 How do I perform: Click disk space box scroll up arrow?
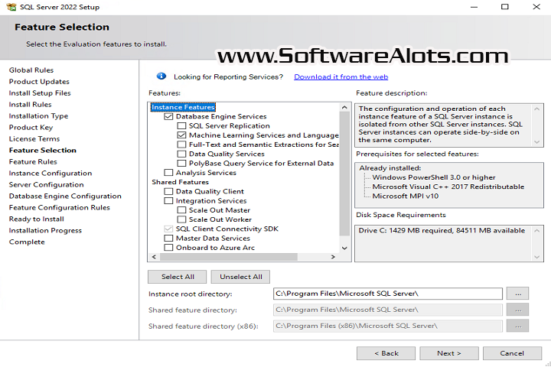536,231
